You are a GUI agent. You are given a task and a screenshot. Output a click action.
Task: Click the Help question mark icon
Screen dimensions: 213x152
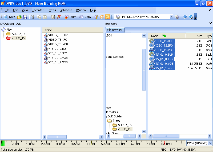click(x=191, y=17)
